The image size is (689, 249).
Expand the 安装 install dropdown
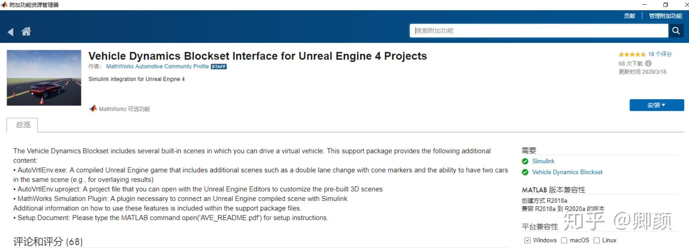point(657,105)
